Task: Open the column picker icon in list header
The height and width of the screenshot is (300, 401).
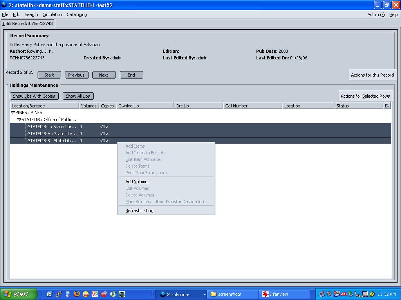Action: pyautogui.click(x=387, y=105)
